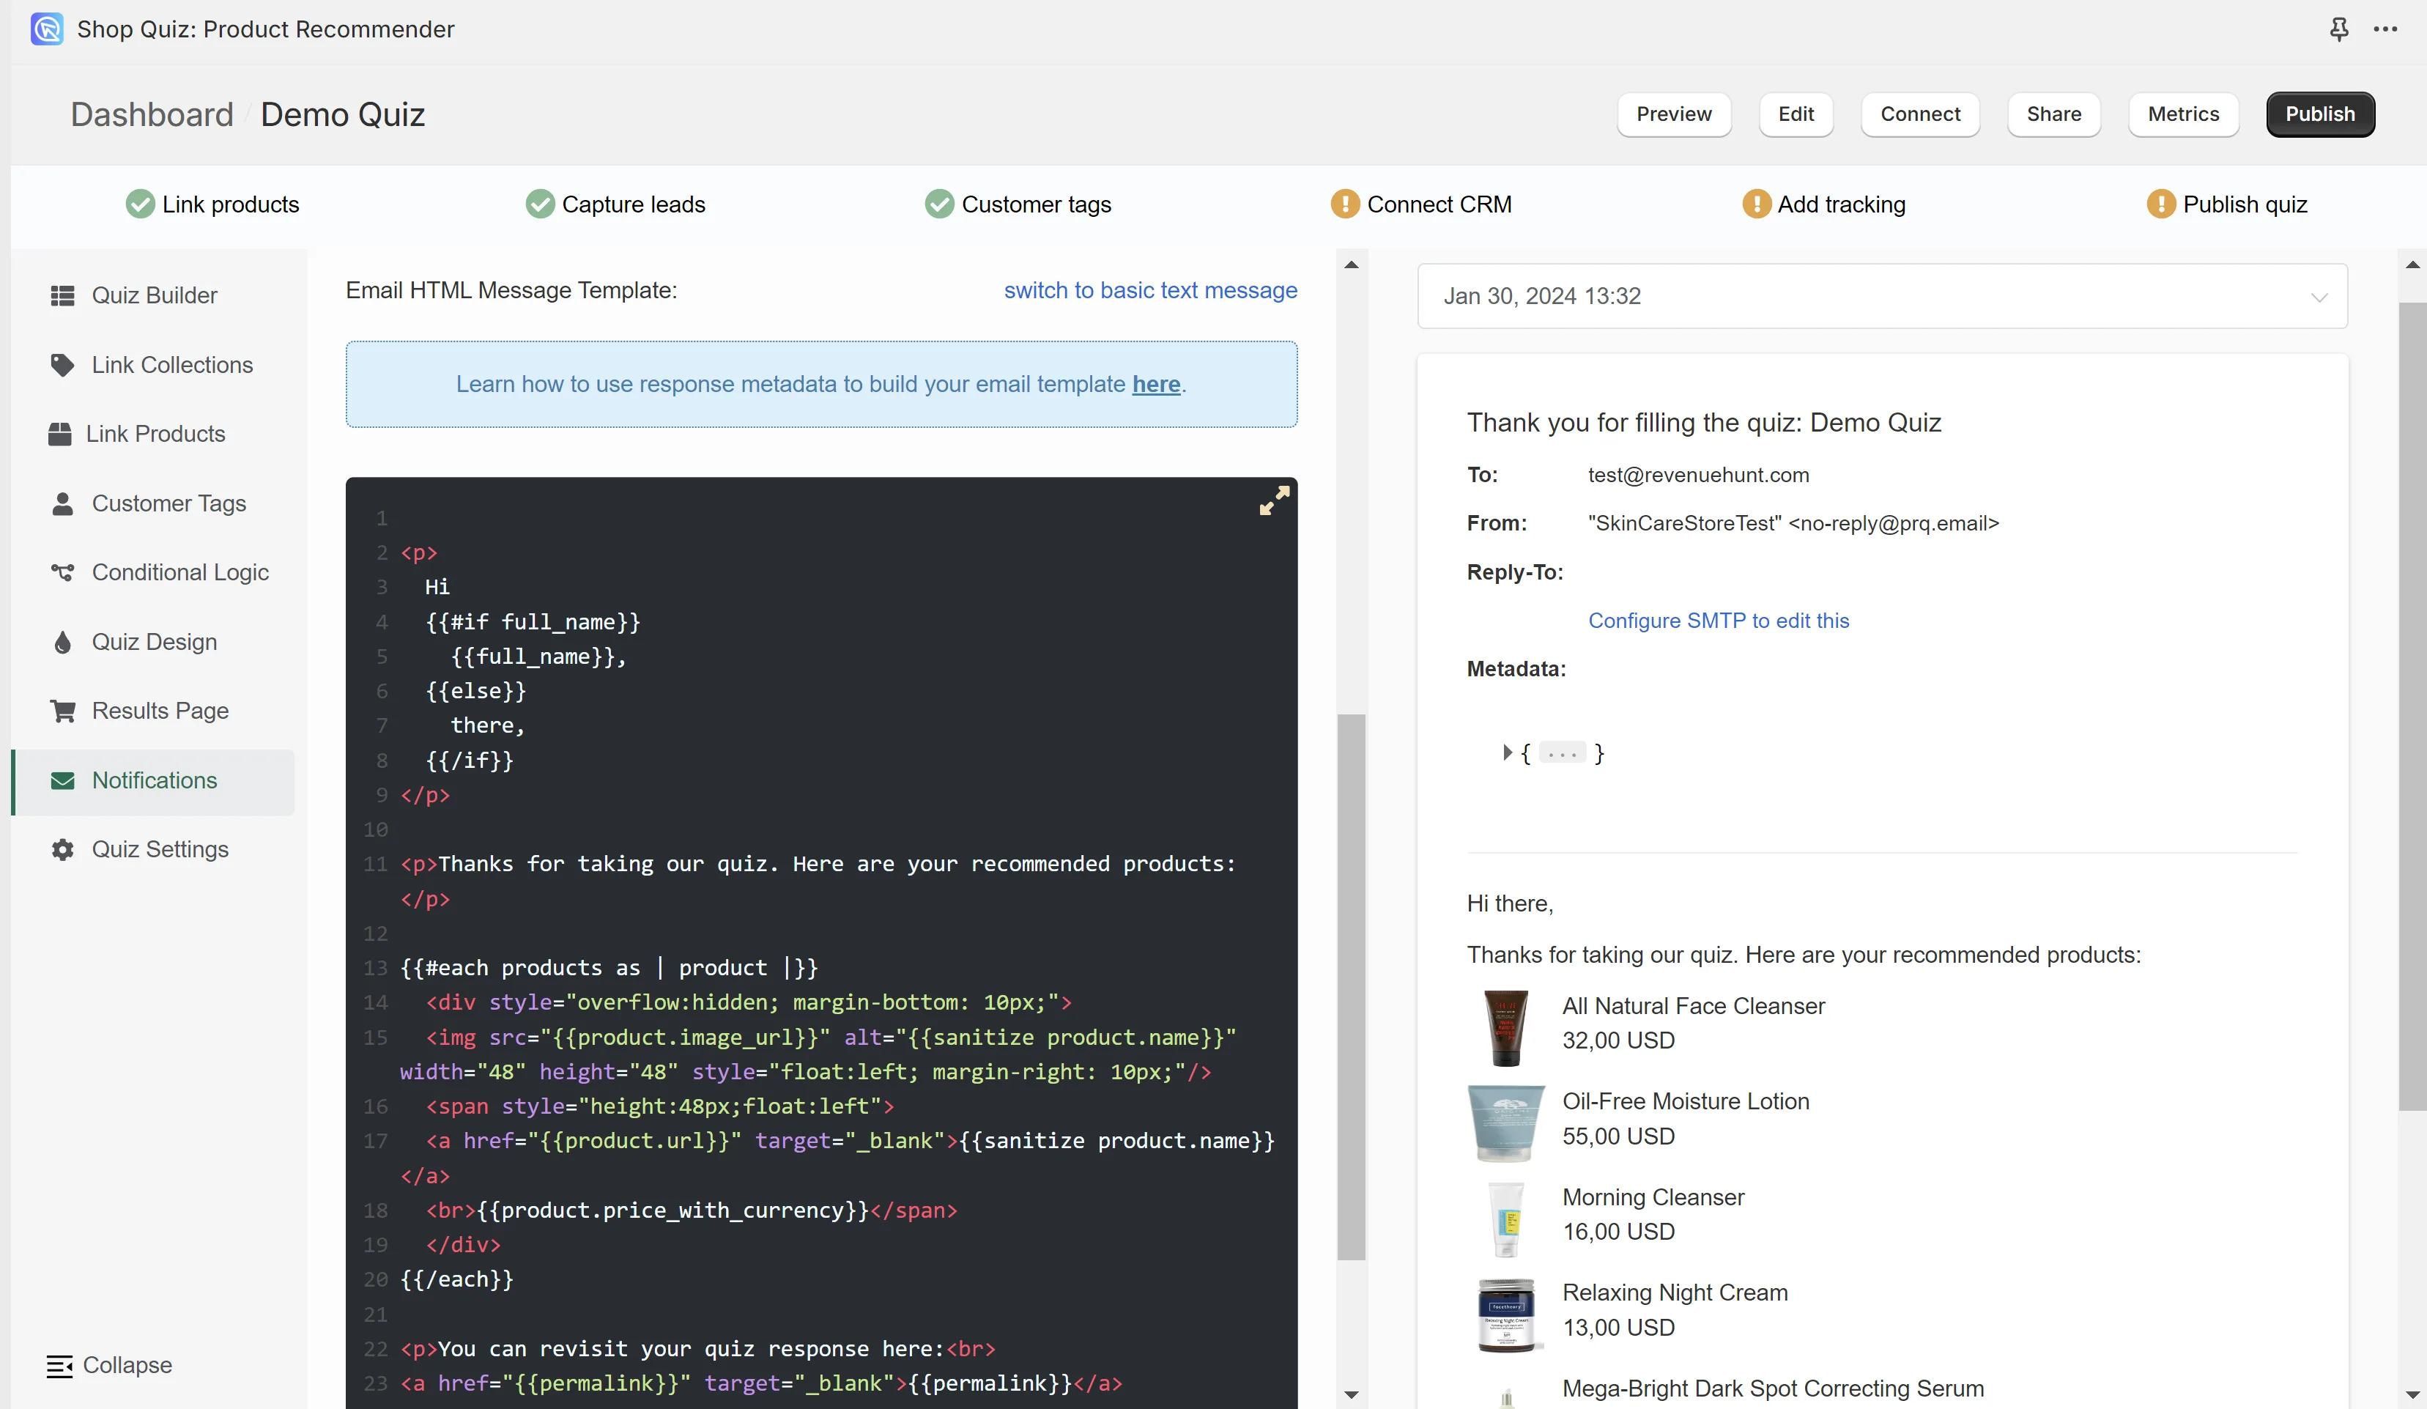Click green check icon for Capture leads
Viewport: 2427px width, 1409px height.
pyautogui.click(x=541, y=204)
